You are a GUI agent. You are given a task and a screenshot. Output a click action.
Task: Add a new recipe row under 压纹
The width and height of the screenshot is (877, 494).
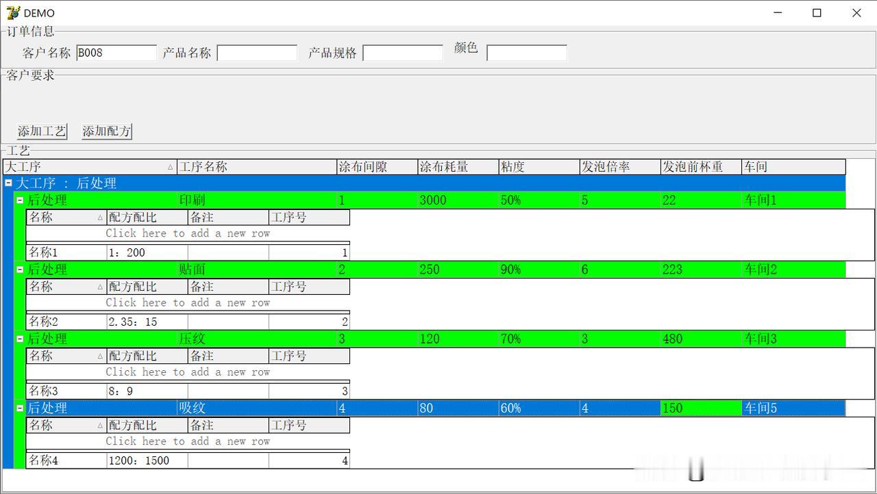coord(188,372)
